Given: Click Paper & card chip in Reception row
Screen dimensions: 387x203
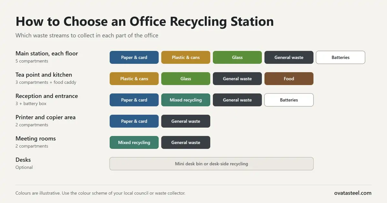Looking at the screenshot, I should tap(134, 100).
